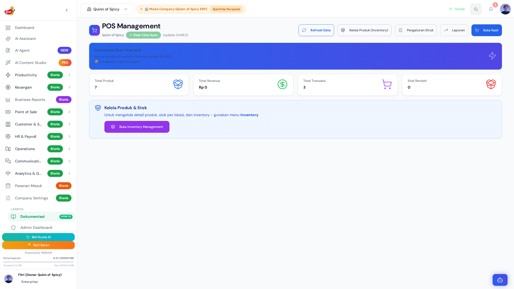Viewport: 514px width, 289px height.
Task: Open AI Assistant in the sidebar
Action: click(38, 39)
